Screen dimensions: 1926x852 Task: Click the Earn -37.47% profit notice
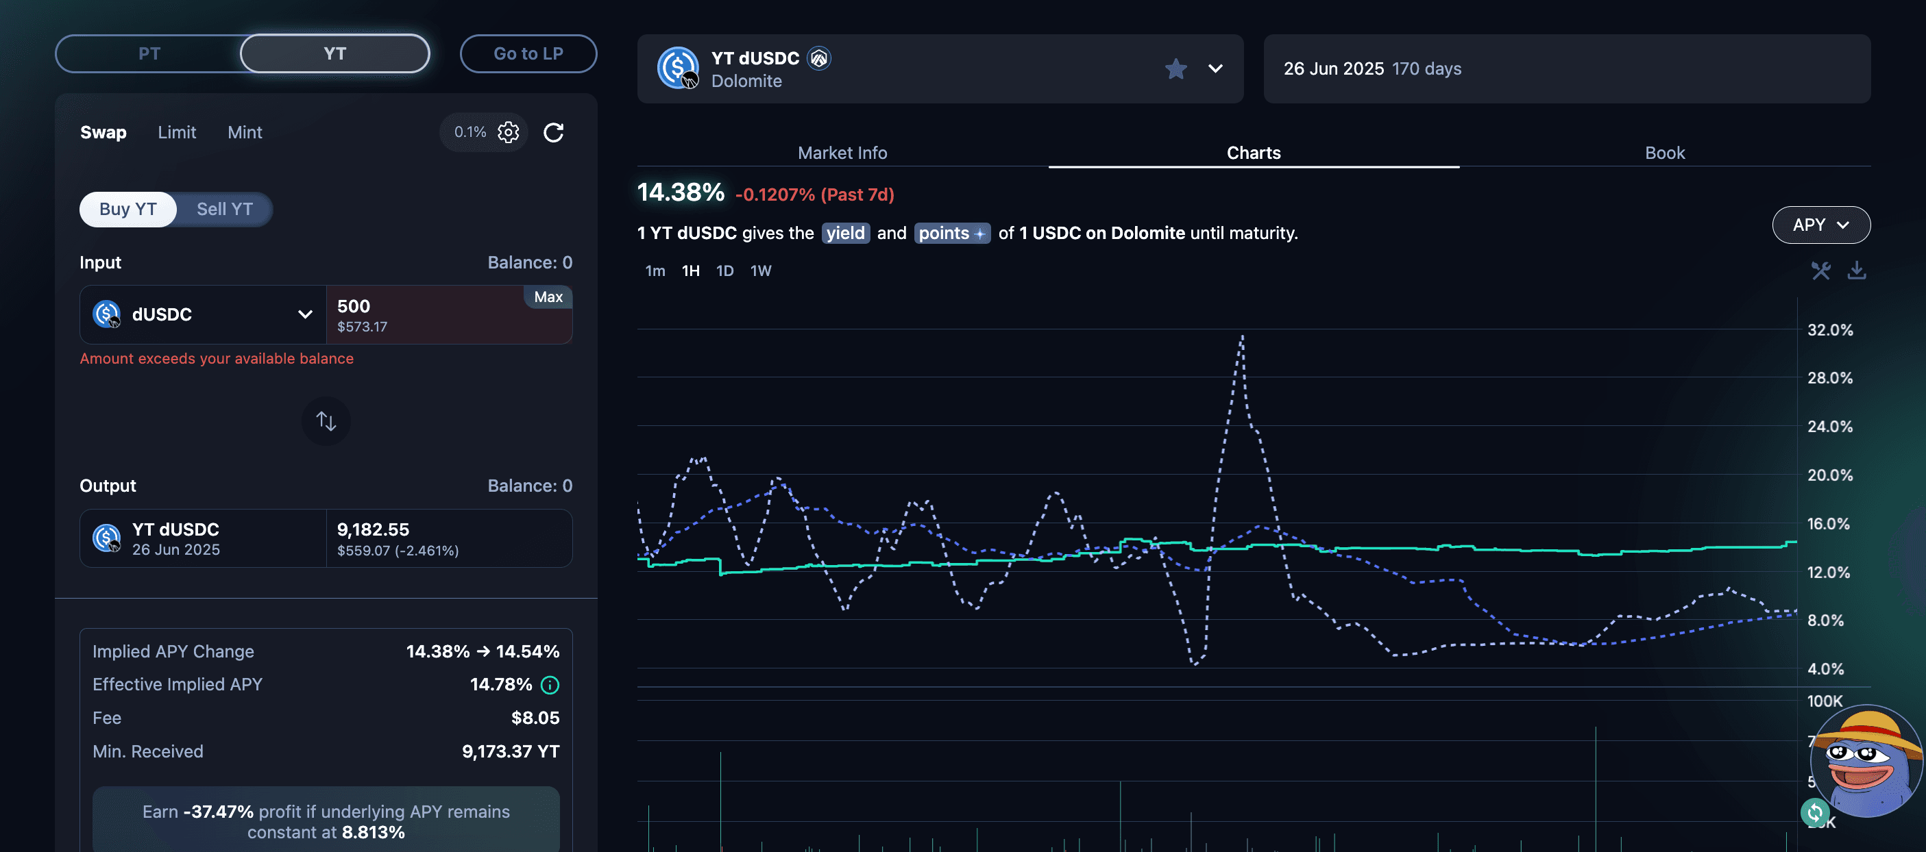(326, 821)
